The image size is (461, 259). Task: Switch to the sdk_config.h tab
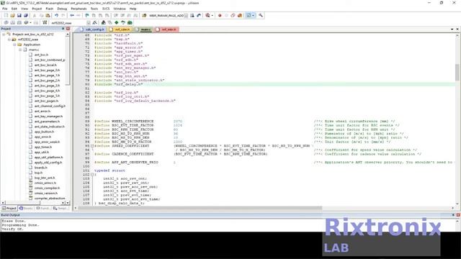coord(92,29)
